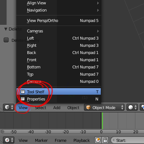Click the orange cube Object Mode icon
Screen dimensions: 144x144
[x=89, y=107]
